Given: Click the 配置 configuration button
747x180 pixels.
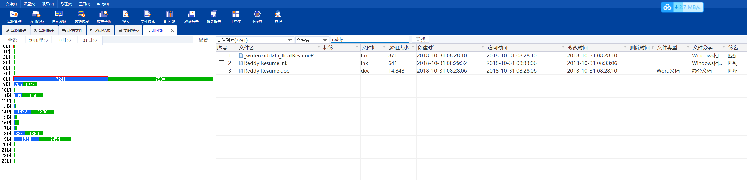Looking at the screenshot, I should pos(203,40).
